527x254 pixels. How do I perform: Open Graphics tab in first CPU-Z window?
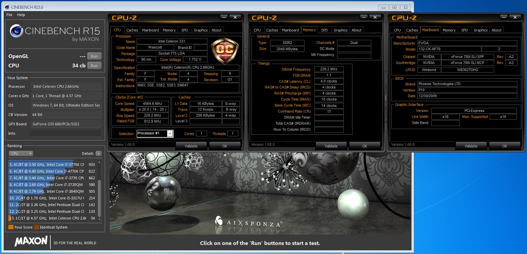pos(201,30)
